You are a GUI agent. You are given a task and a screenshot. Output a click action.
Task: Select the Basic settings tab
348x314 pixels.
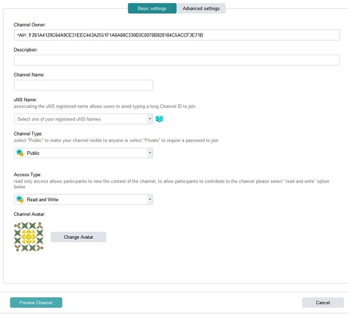[x=152, y=9]
